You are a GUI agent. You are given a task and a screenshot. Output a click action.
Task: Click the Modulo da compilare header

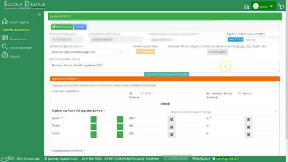(165, 79)
